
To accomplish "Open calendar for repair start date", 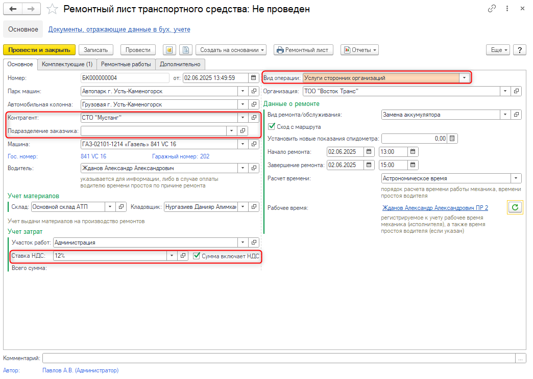I will (369, 152).
